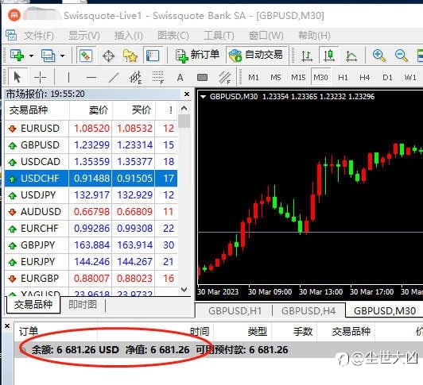Switch to GBPUSD,H1 chart tab
423x385 pixels.
point(235,311)
